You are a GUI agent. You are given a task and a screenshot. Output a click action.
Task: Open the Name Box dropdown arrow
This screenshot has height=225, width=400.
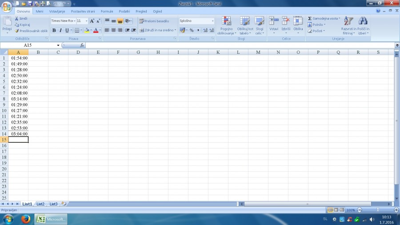[58, 45]
